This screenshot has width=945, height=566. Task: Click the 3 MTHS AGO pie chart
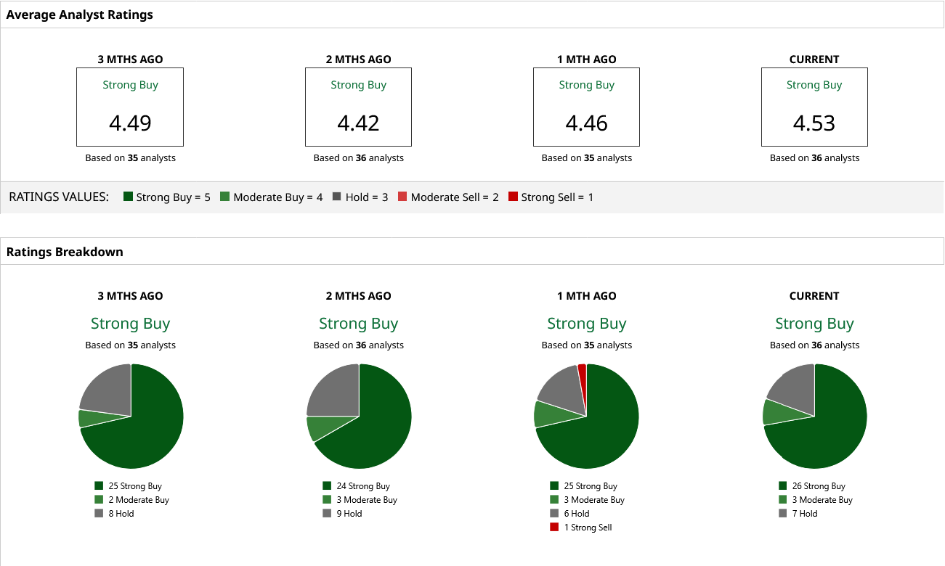click(131, 417)
